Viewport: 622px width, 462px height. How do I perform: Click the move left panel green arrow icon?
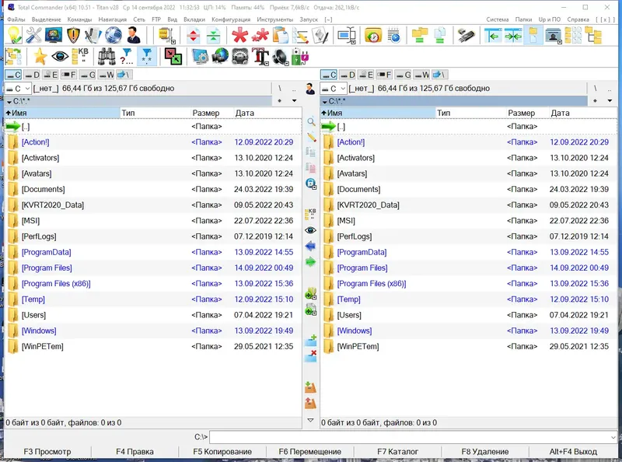tap(493, 35)
